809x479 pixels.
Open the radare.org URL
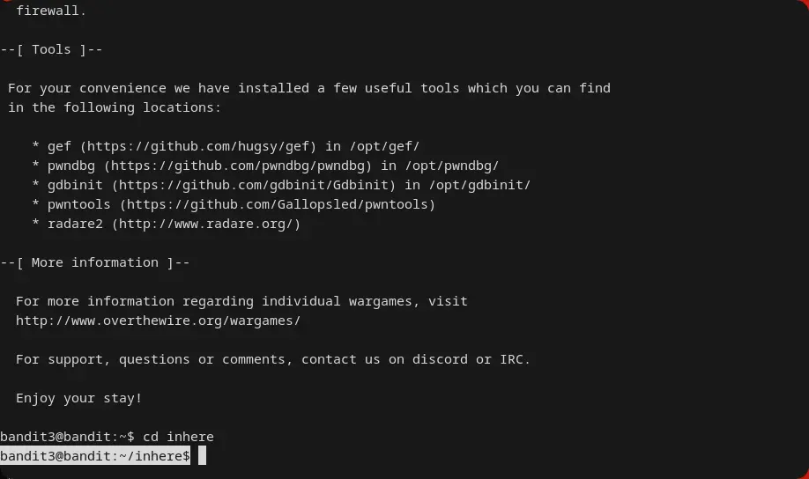[x=209, y=224]
